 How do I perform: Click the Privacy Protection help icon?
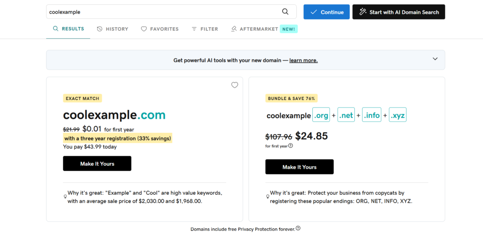coord(298,229)
